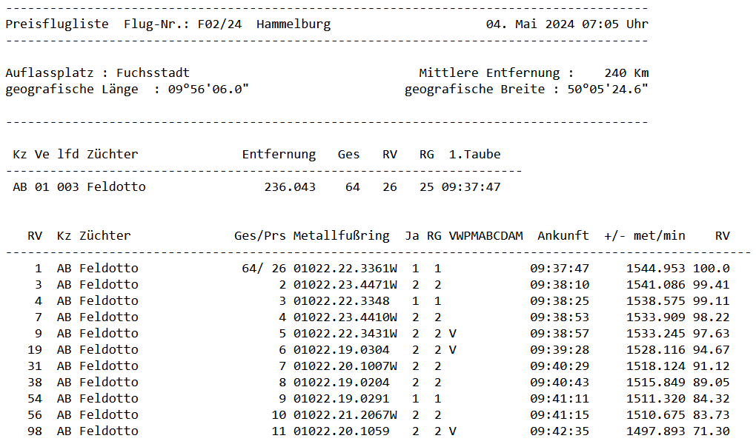Click the Ankunft column header

[563, 235]
